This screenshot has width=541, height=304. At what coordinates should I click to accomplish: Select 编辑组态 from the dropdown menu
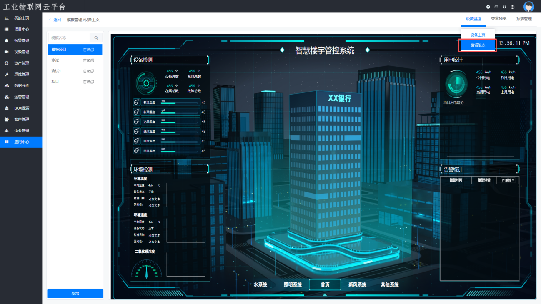pos(478,45)
